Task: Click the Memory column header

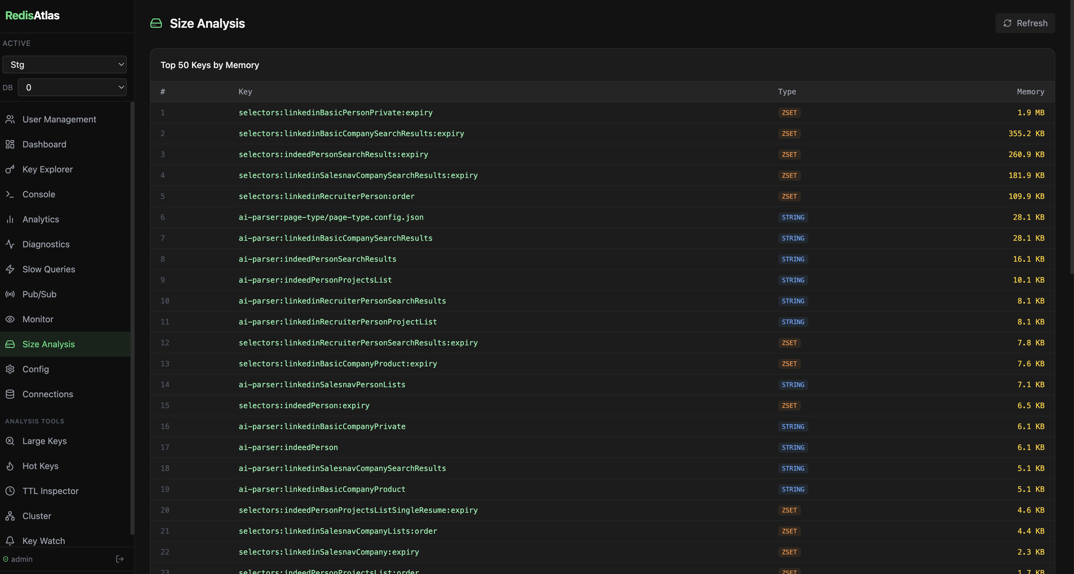Action: (1030, 92)
